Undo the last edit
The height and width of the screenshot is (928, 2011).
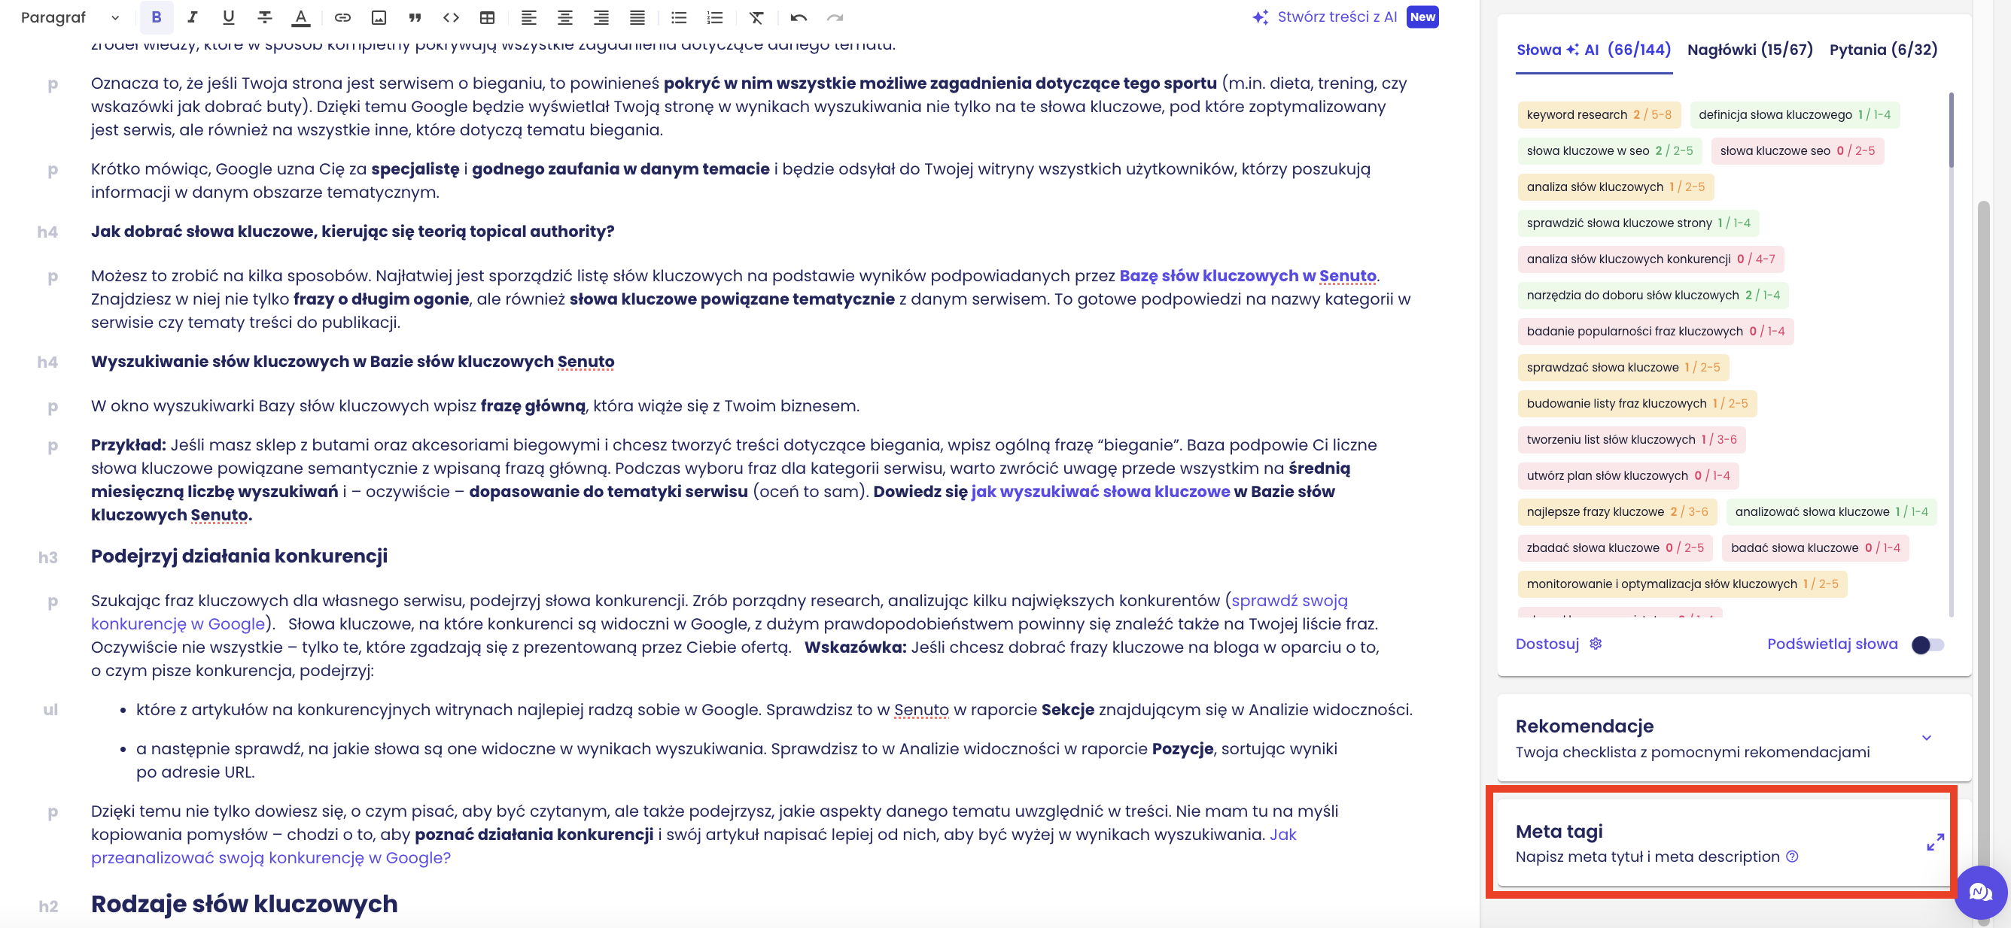tap(798, 17)
